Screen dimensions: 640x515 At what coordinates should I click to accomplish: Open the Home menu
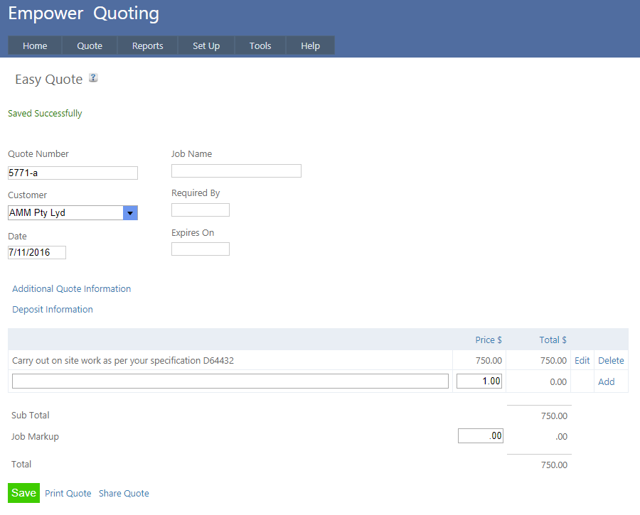(35, 45)
